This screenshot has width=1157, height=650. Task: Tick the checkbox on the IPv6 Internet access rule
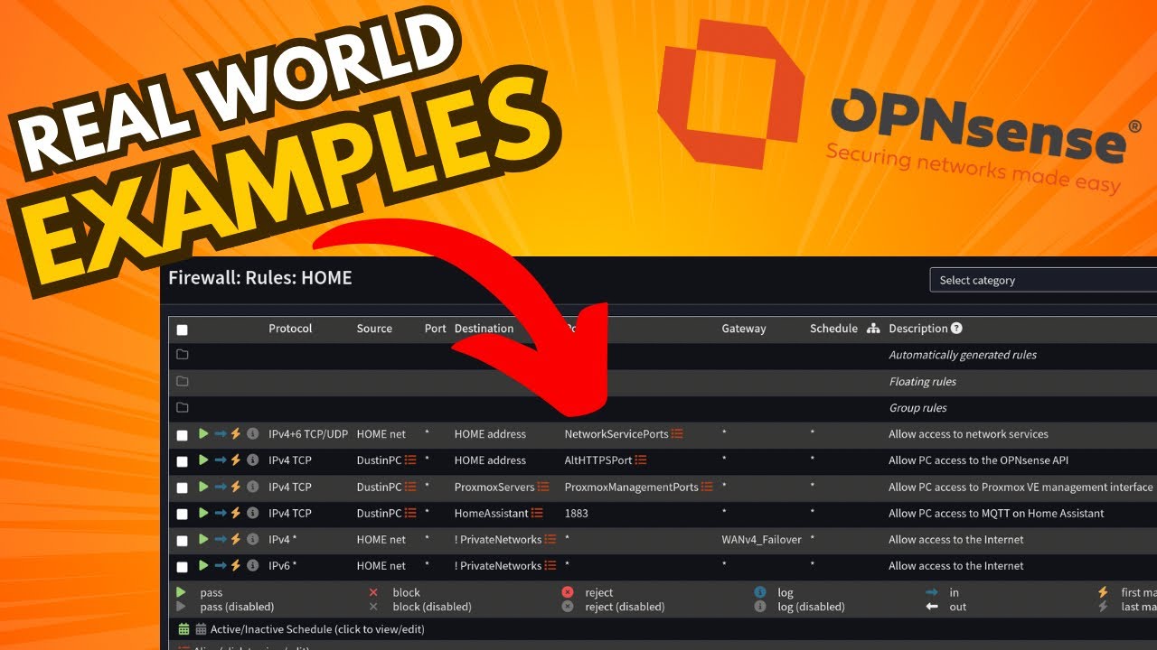click(x=183, y=567)
